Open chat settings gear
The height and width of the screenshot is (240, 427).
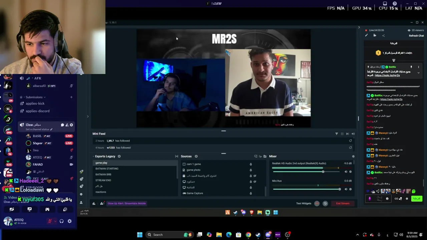407,199
